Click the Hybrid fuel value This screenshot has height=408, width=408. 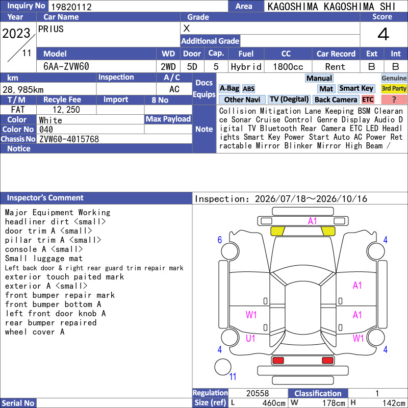coord(246,67)
